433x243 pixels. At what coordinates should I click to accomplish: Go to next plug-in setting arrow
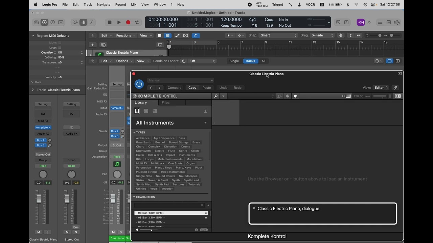click(159, 88)
